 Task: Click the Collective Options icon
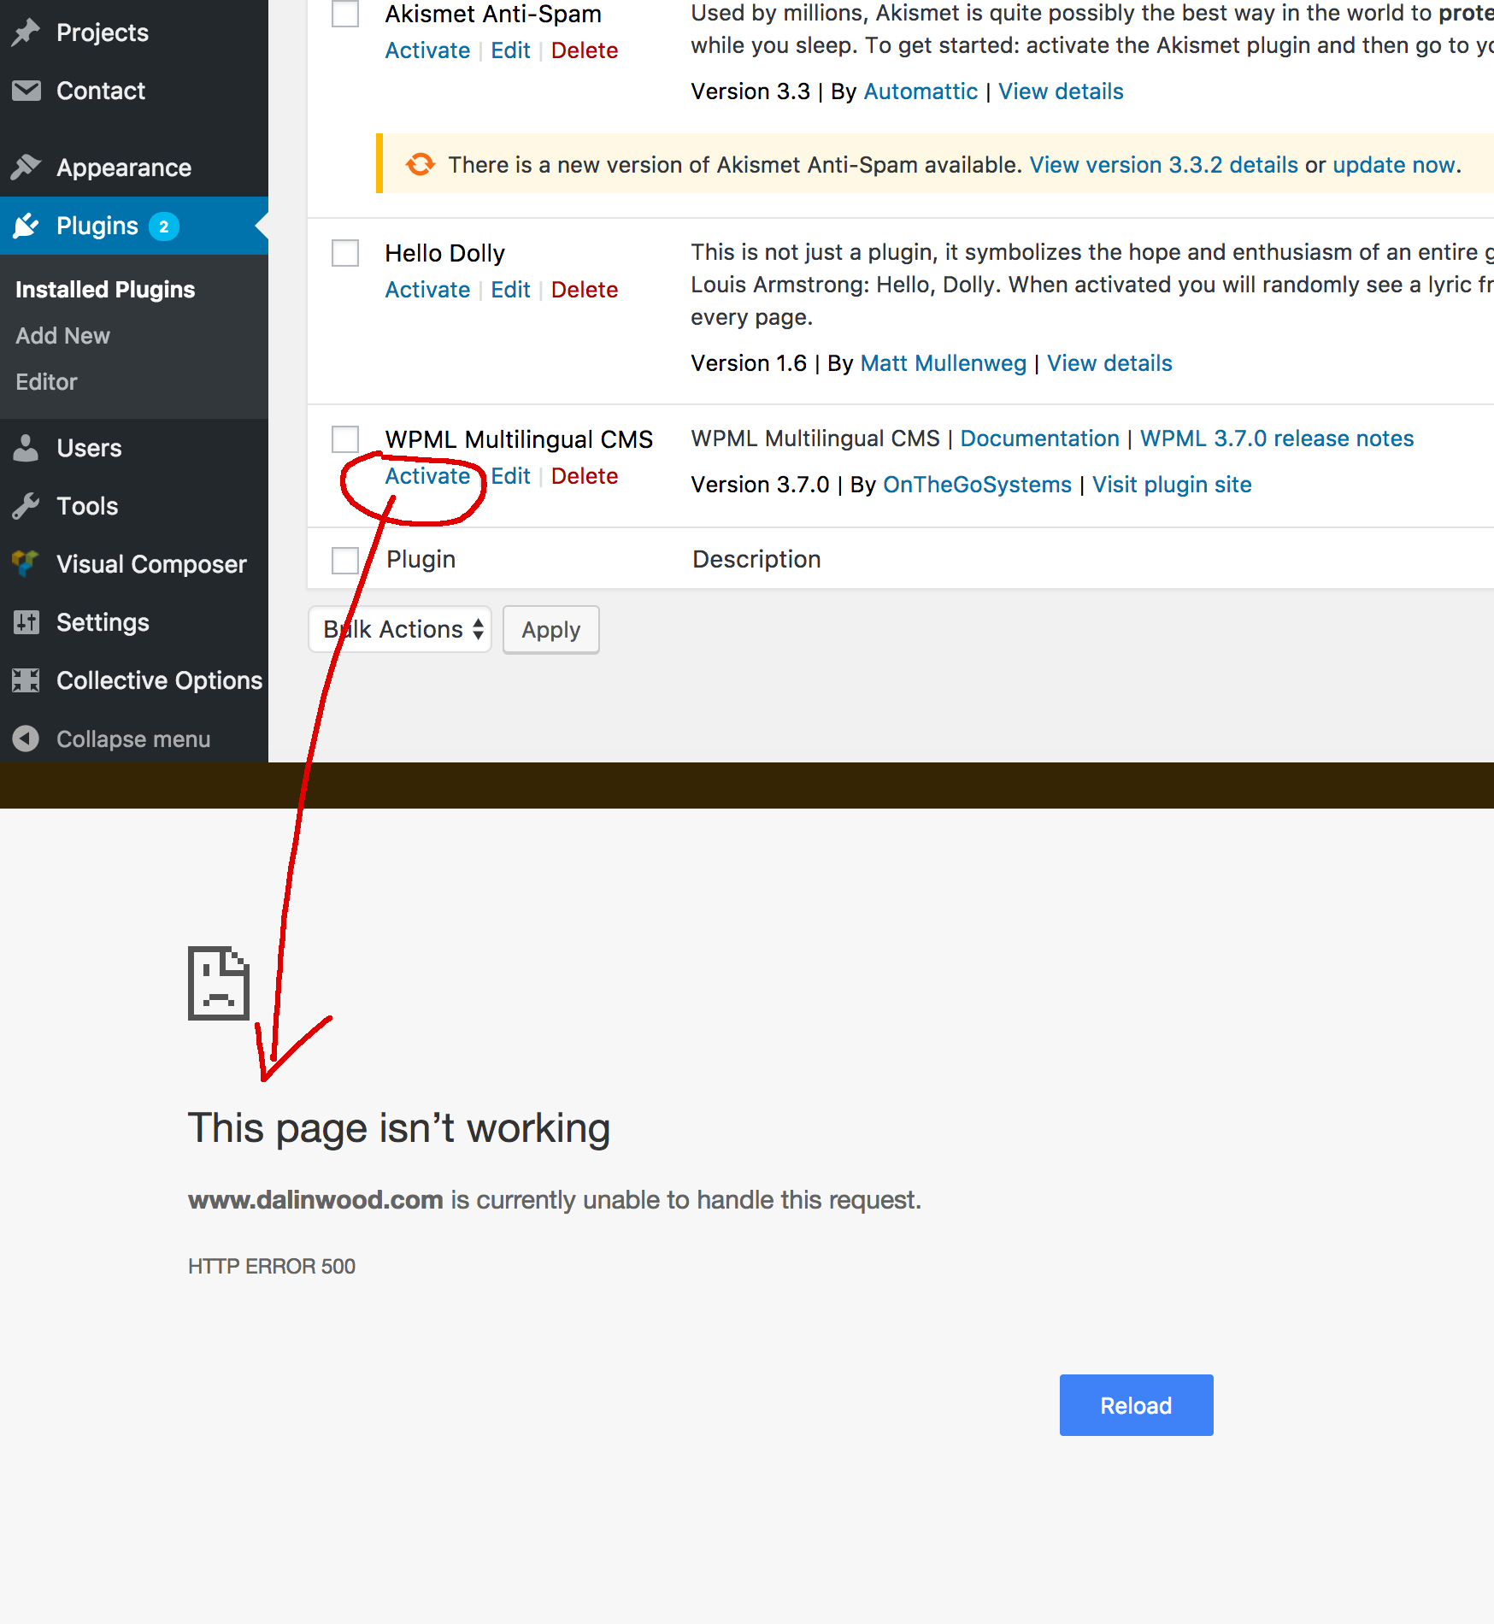pyautogui.click(x=26, y=680)
